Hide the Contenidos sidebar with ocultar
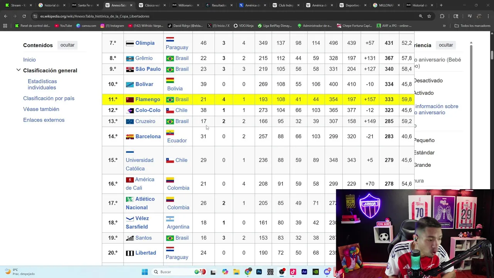494x278 pixels. pyautogui.click(x=67, y=45)
